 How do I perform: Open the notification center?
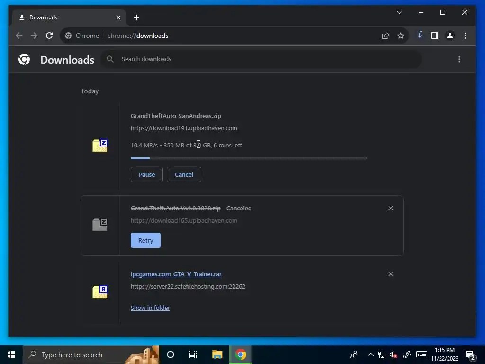tap(470, 355)
